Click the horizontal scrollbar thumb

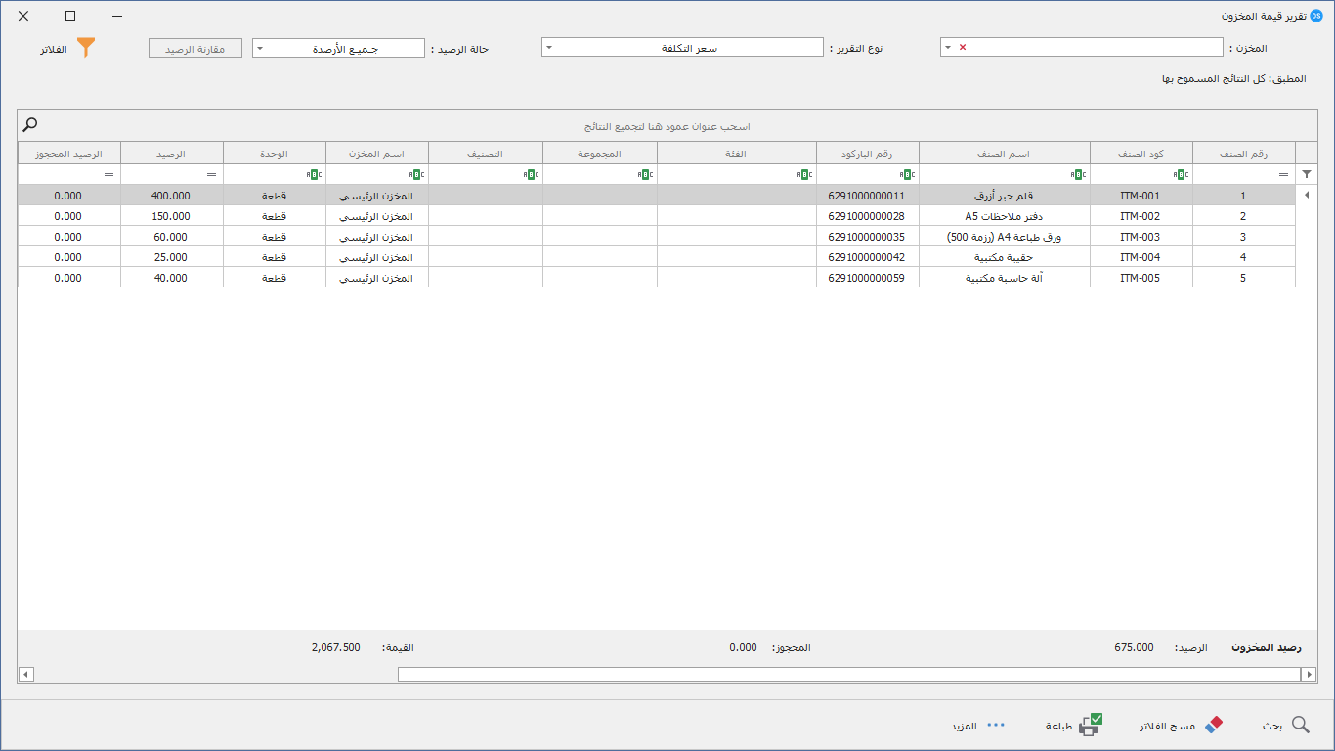849,675
